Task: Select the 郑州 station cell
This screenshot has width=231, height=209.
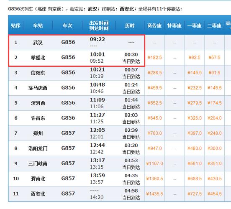Action: click(x=38, y=133)
